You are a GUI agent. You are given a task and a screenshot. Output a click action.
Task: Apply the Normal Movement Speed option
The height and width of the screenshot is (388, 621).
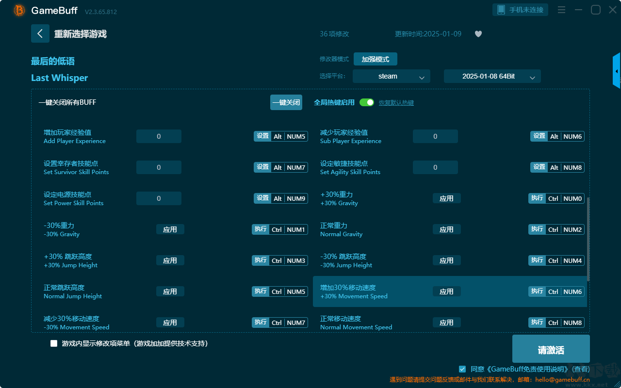click(446, 323)
